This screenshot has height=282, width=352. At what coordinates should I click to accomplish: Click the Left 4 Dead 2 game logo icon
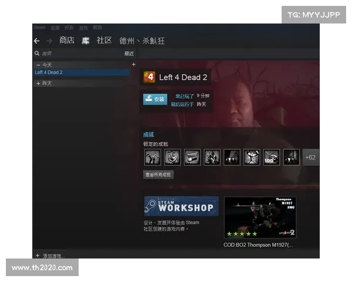click(150, 77)
